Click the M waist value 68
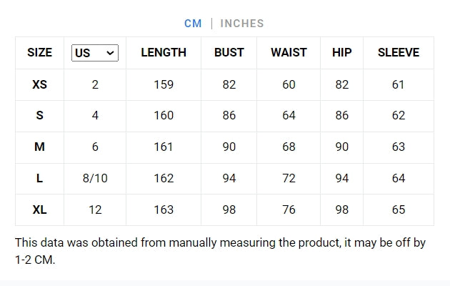The width and height of the screenshot is (450, 286). (x=289, y=147)
